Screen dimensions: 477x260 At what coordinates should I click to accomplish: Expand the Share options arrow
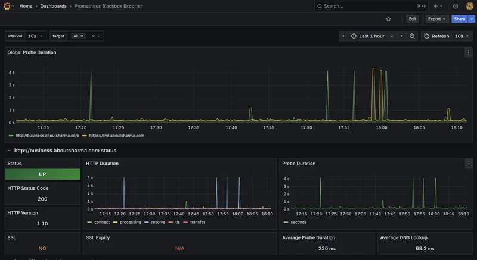click(472, 19)
